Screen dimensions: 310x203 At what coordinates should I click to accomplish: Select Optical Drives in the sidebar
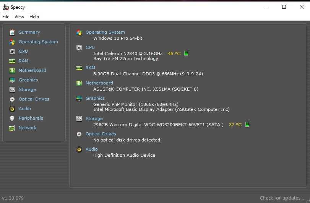[34, 99]
